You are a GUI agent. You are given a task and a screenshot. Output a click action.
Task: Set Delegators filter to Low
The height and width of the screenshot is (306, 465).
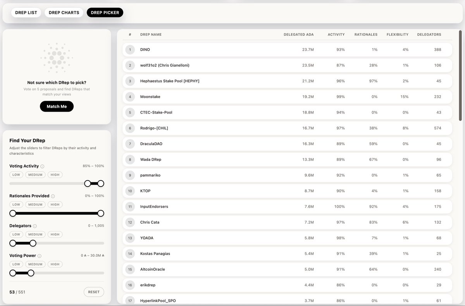pyautogui.click(x=16, y=234)
